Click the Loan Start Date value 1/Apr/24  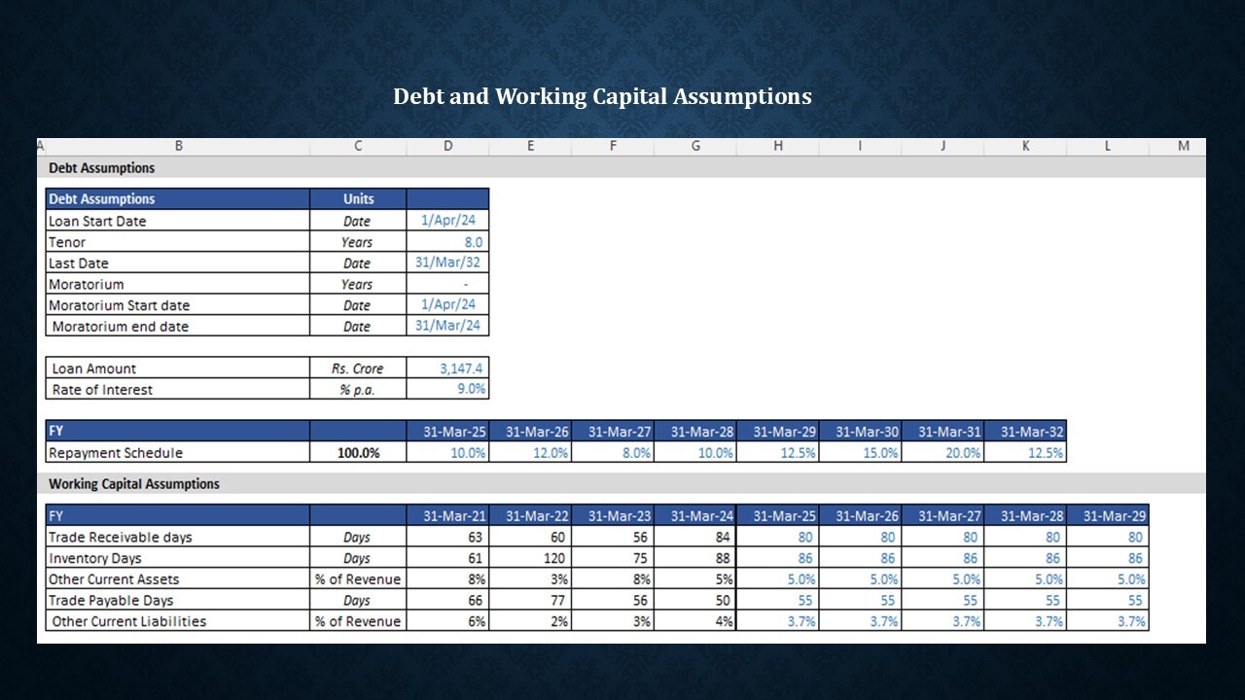447,221
